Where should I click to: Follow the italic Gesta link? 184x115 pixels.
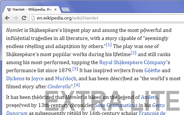(158, 105)
